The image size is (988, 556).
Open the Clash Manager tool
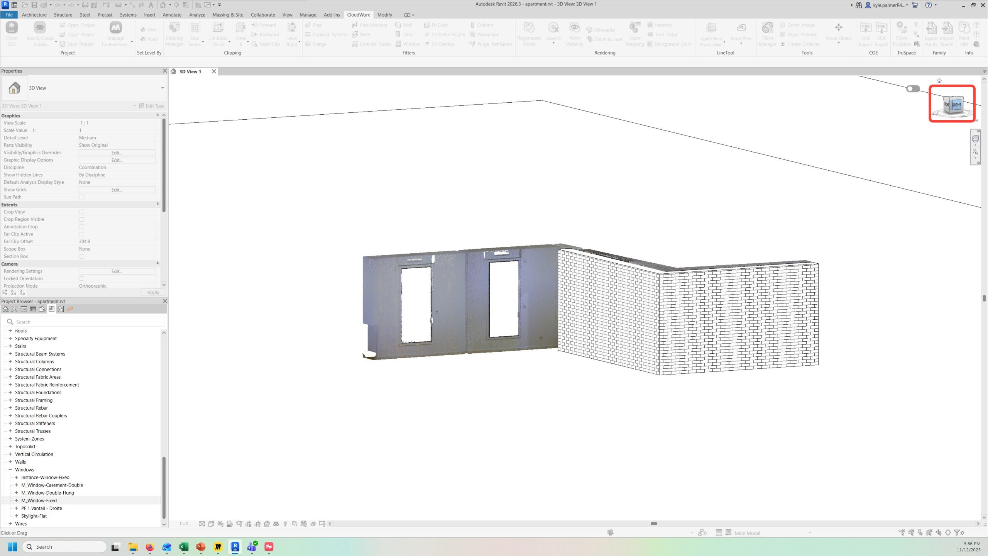pos(767,28)
